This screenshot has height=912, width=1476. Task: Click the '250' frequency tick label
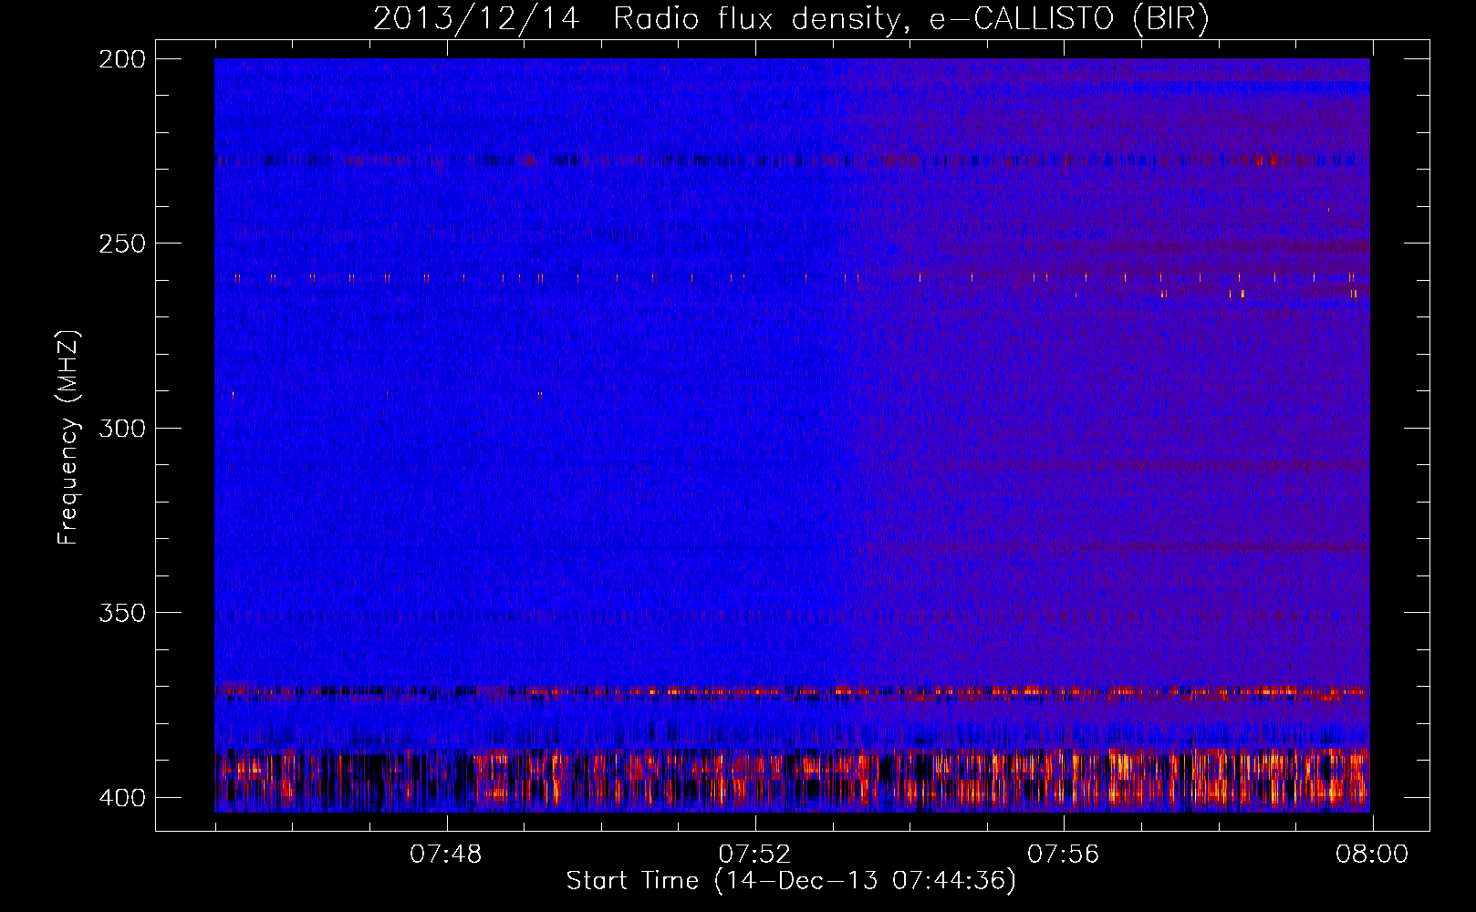coord(121,244)
